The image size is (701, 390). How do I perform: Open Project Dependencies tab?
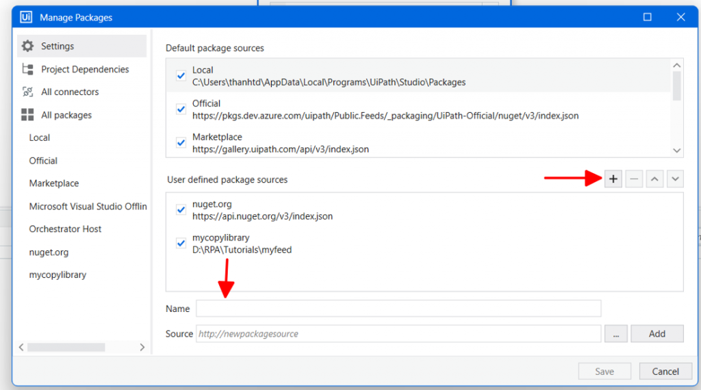coord(82,69)
